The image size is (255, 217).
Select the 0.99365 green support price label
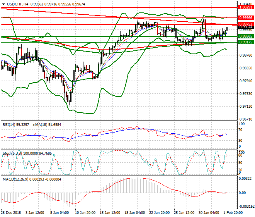[x=246, y=36]
